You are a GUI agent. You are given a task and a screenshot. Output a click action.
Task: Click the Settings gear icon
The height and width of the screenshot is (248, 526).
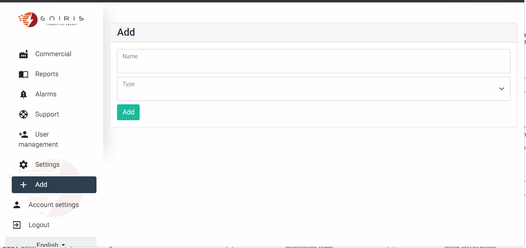(23, 165)
